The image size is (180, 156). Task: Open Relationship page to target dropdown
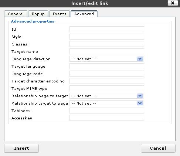click(x=106, y=96)
